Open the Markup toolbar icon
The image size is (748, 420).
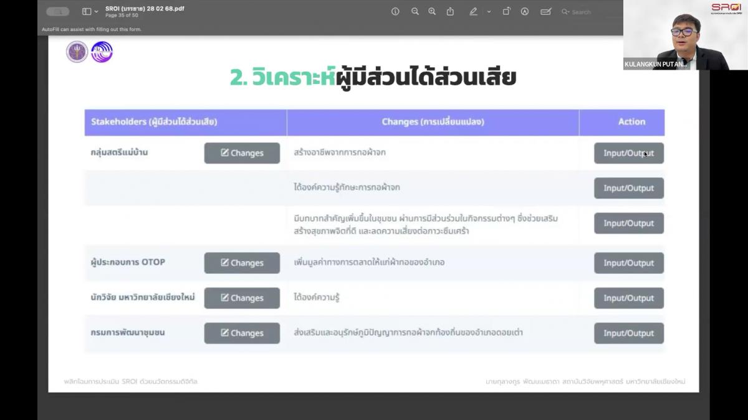(525, 11)
